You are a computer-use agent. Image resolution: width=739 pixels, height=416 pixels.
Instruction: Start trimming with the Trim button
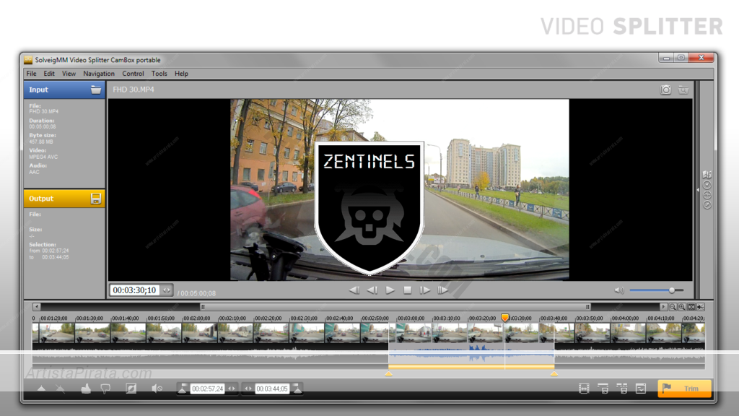point(684,389)
